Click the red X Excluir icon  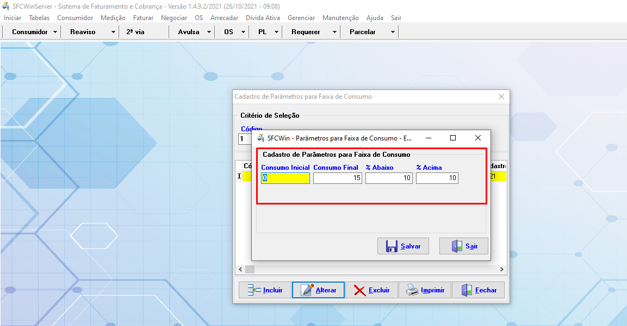click(359, 290)
